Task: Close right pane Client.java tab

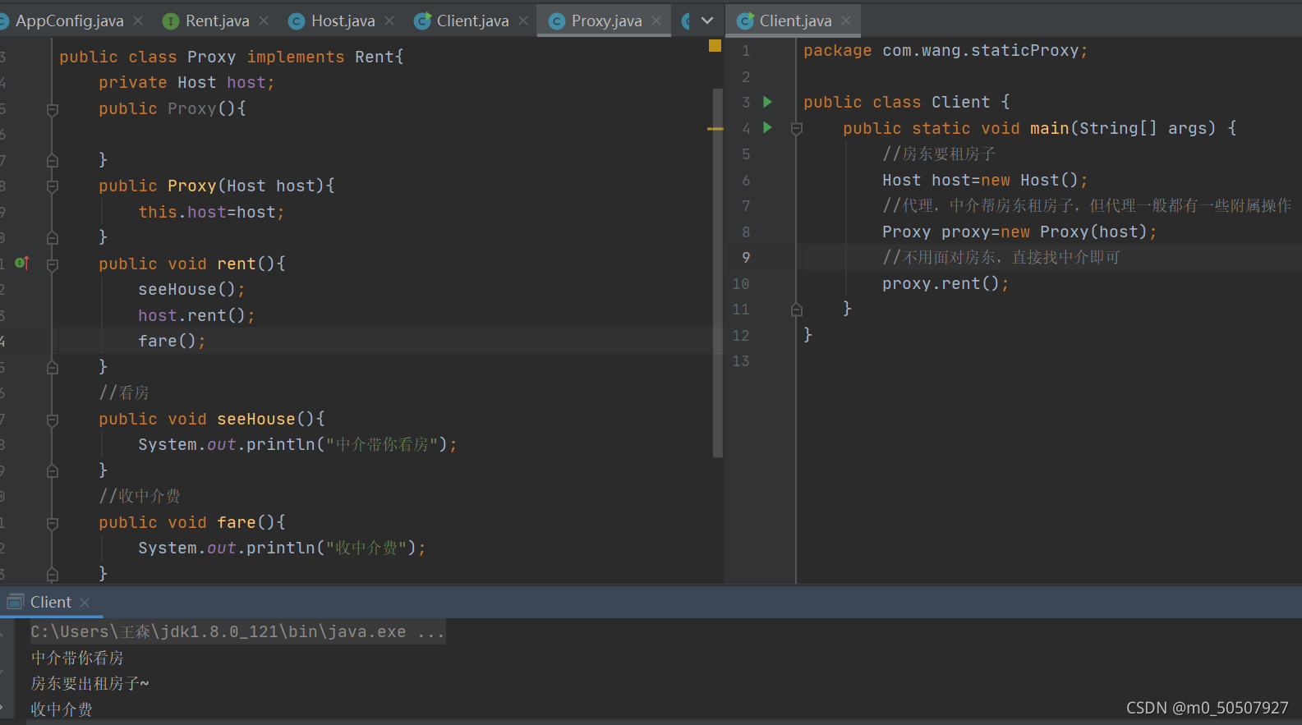Action: [x=846, y=21]
